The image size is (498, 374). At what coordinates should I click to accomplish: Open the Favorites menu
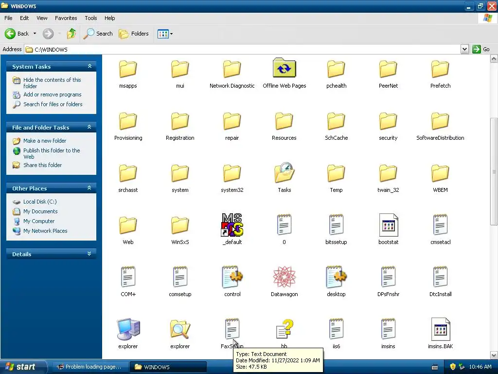click(x=66, y=18)
